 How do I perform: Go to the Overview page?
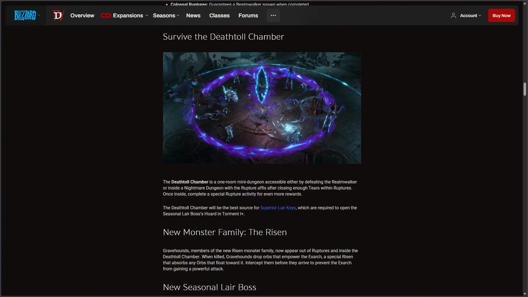coord(82,15)
